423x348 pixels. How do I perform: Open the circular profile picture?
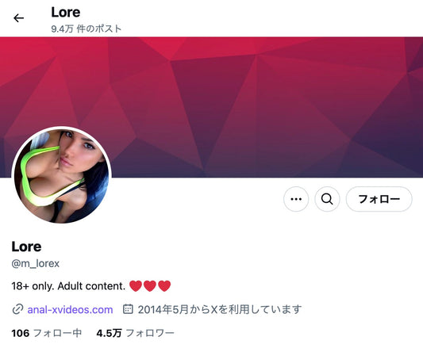tap(62, 175)
